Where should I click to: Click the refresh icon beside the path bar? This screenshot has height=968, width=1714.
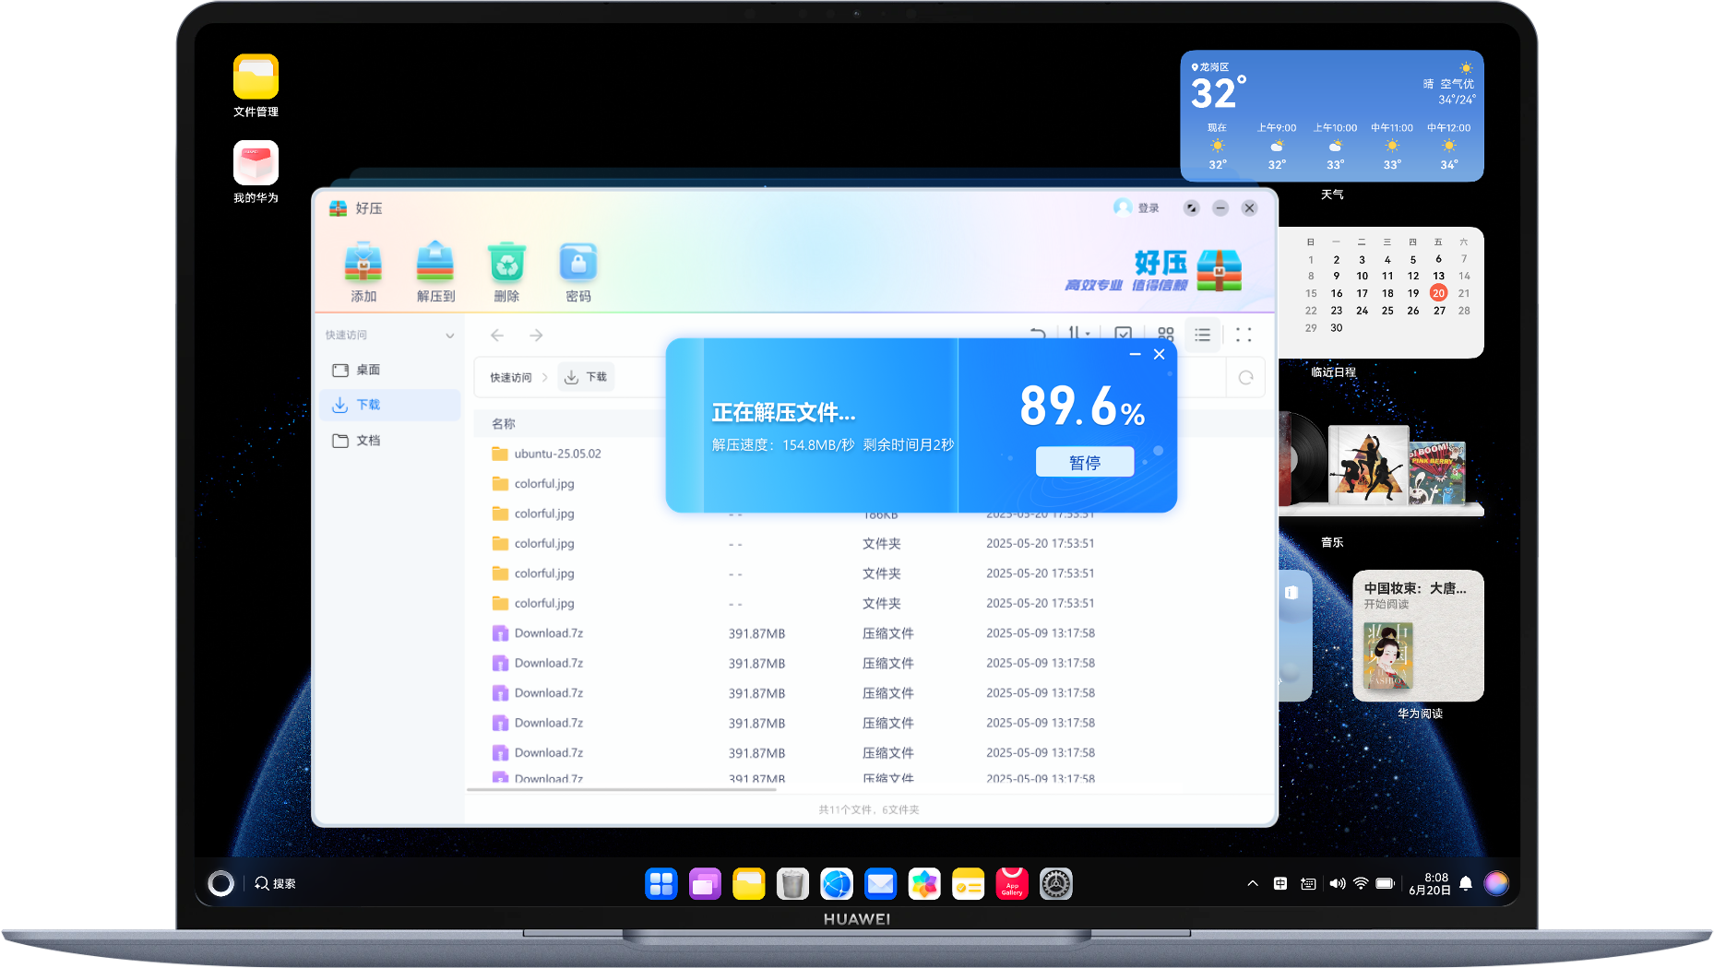tap(1245, 377)
